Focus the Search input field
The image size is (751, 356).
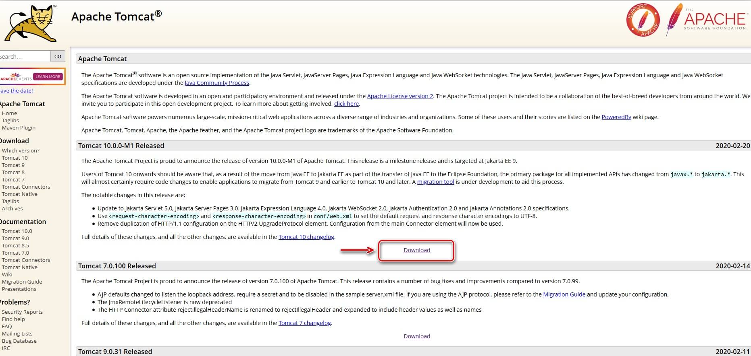(x=25, y=56)
